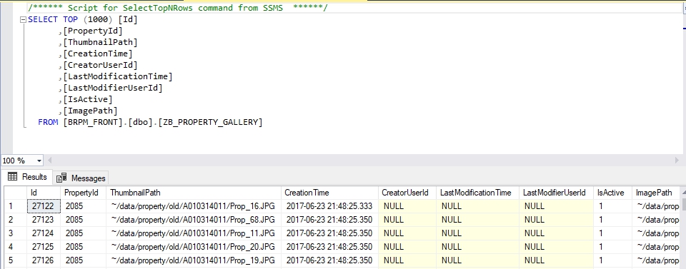
Task: Select row header 3 in results
Action: (x=16, y=233)
